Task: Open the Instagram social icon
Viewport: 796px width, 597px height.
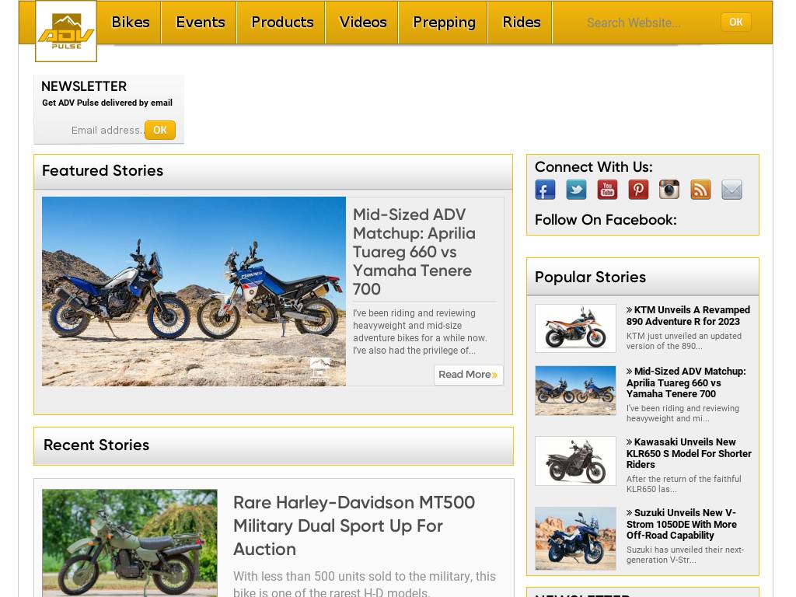Action: pyautogui.click(x=669, y=190)
